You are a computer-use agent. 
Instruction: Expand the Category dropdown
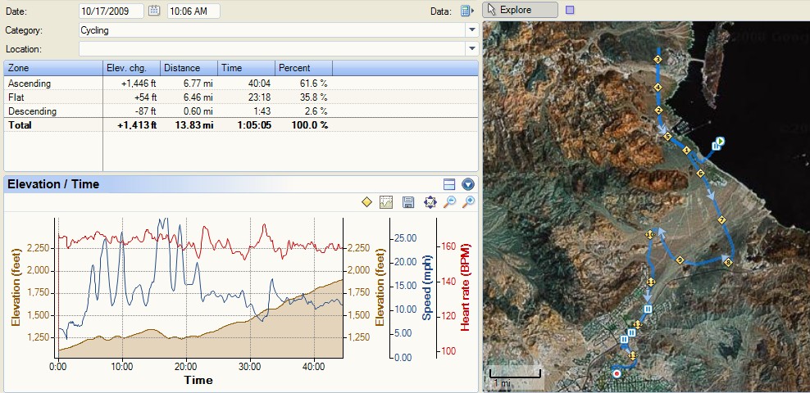click(x=471, y=30)
